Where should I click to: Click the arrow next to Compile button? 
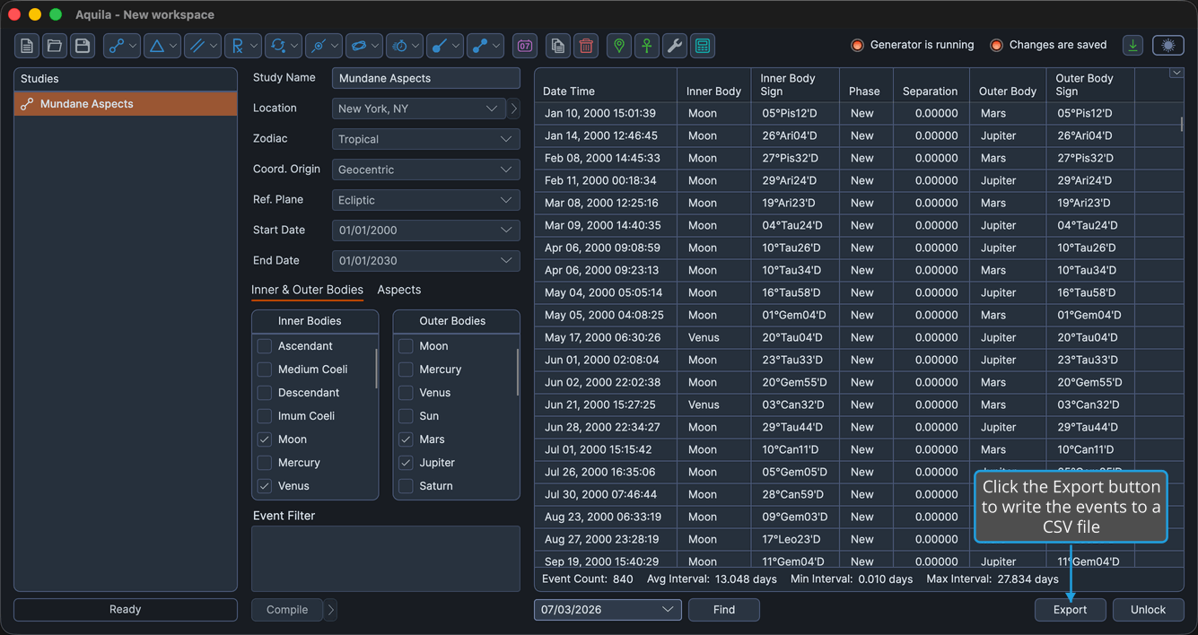331,610
